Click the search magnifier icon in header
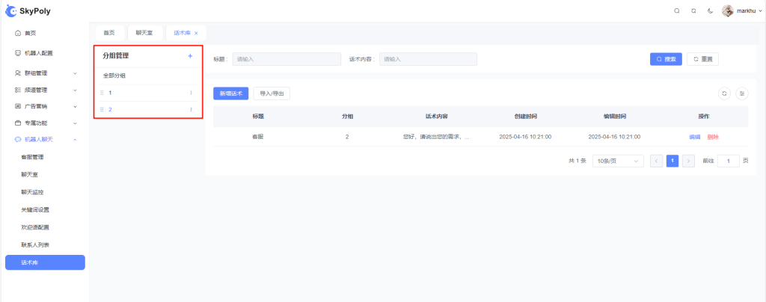 (677, 10)
